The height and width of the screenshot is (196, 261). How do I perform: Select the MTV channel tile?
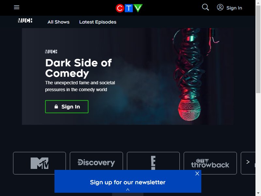click(39, 163)
